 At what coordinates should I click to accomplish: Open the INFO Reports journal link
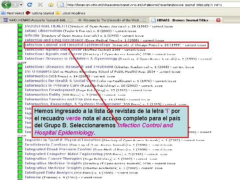(38, 71)
